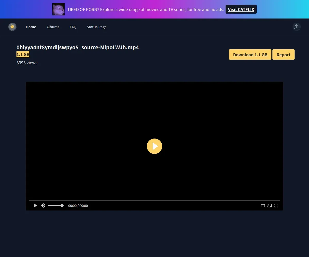Go to the Home nav item
This screenshot has height=257, width=309.
coord(31,27)
